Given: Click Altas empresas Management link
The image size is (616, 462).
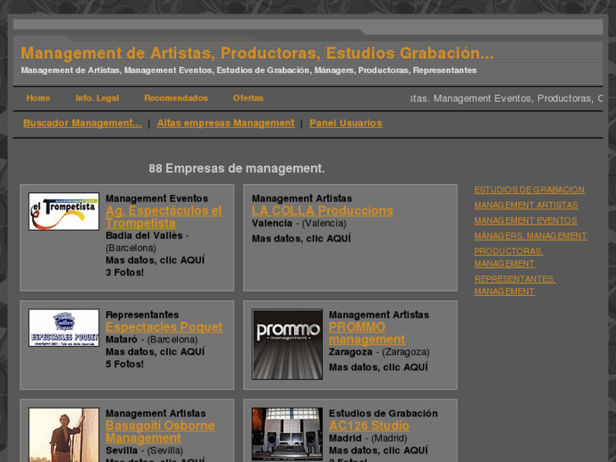Looking at the screenshot, I should point(225,123).
